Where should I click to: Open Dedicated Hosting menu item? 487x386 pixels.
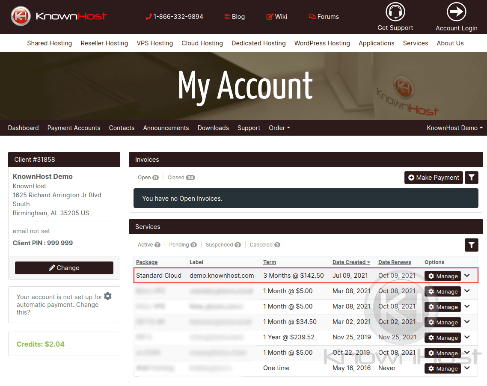pyautogui.click(x=258, y=43)
